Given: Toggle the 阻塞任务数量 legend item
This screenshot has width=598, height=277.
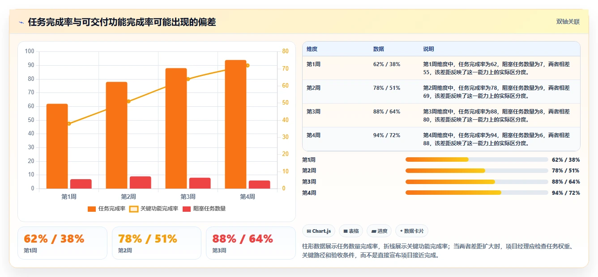Looking at the screenshot, I should pos(204,209).
